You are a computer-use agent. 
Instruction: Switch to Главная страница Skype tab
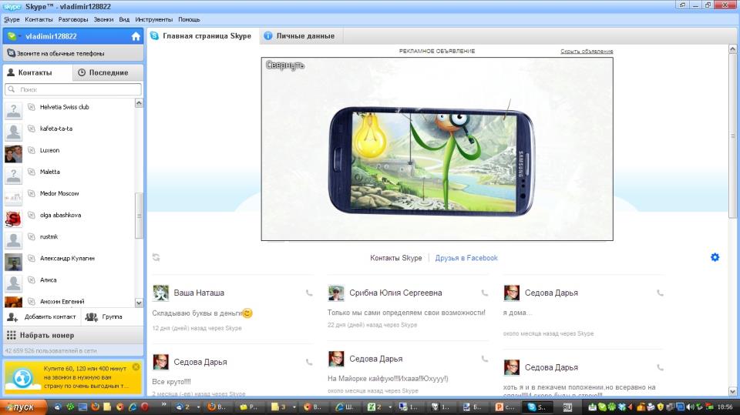point(202,36)
